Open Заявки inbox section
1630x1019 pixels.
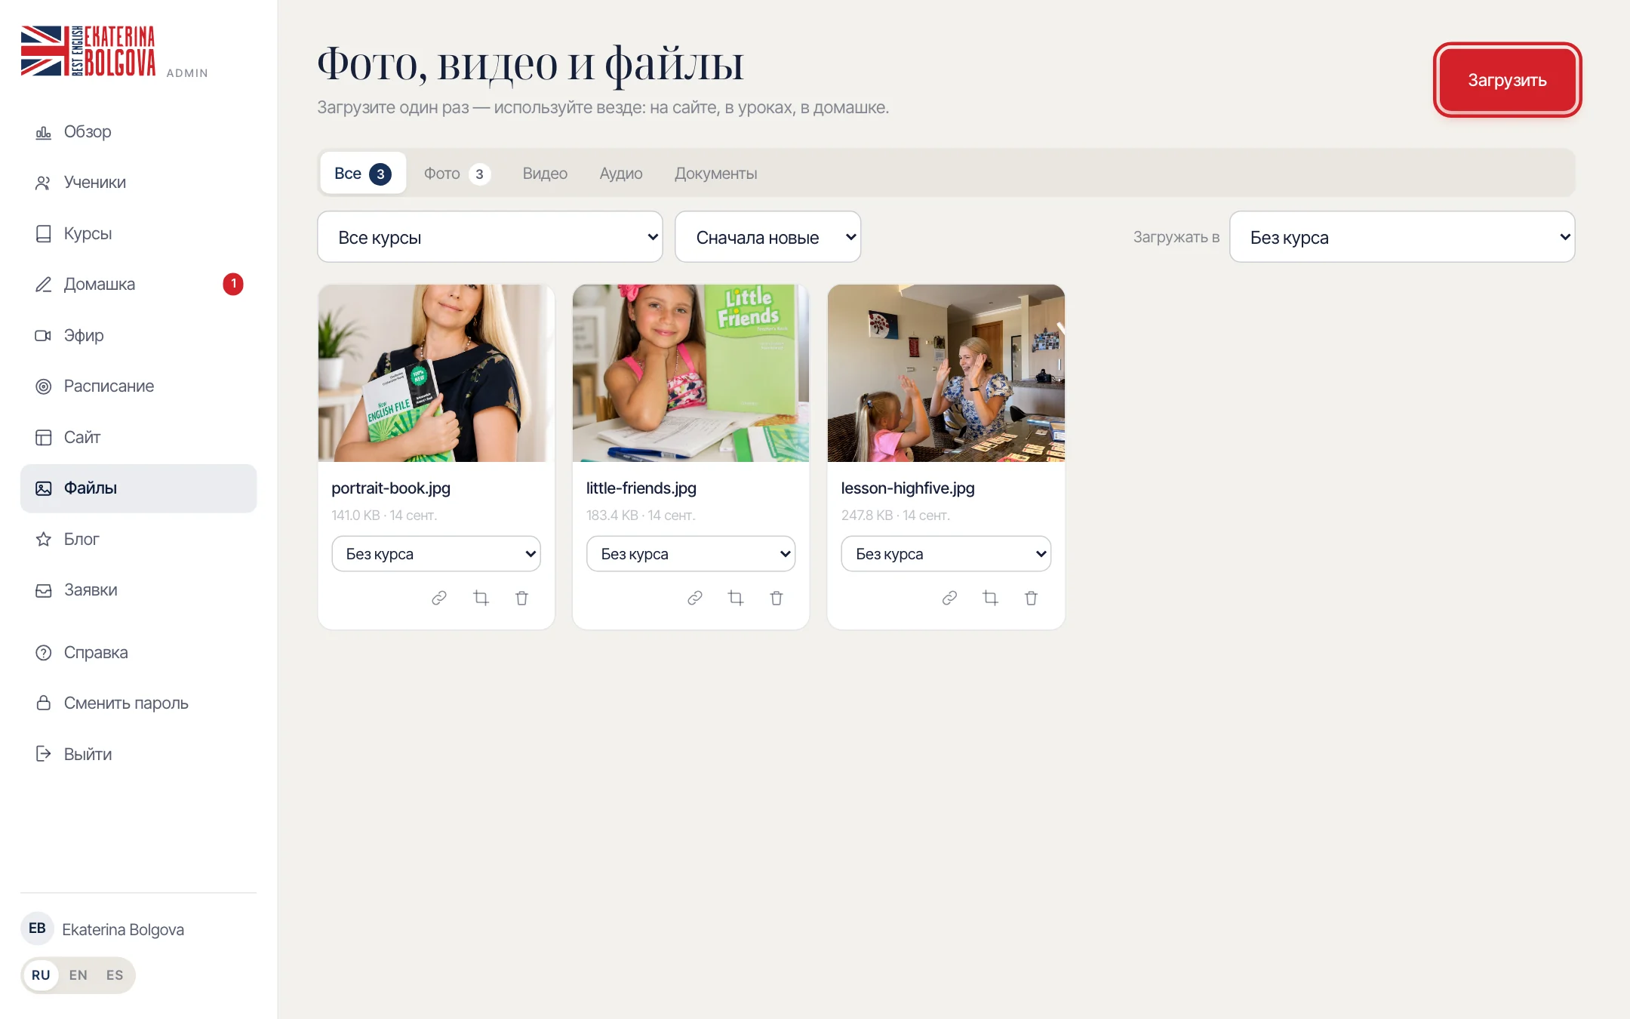(x=138, y=590)
